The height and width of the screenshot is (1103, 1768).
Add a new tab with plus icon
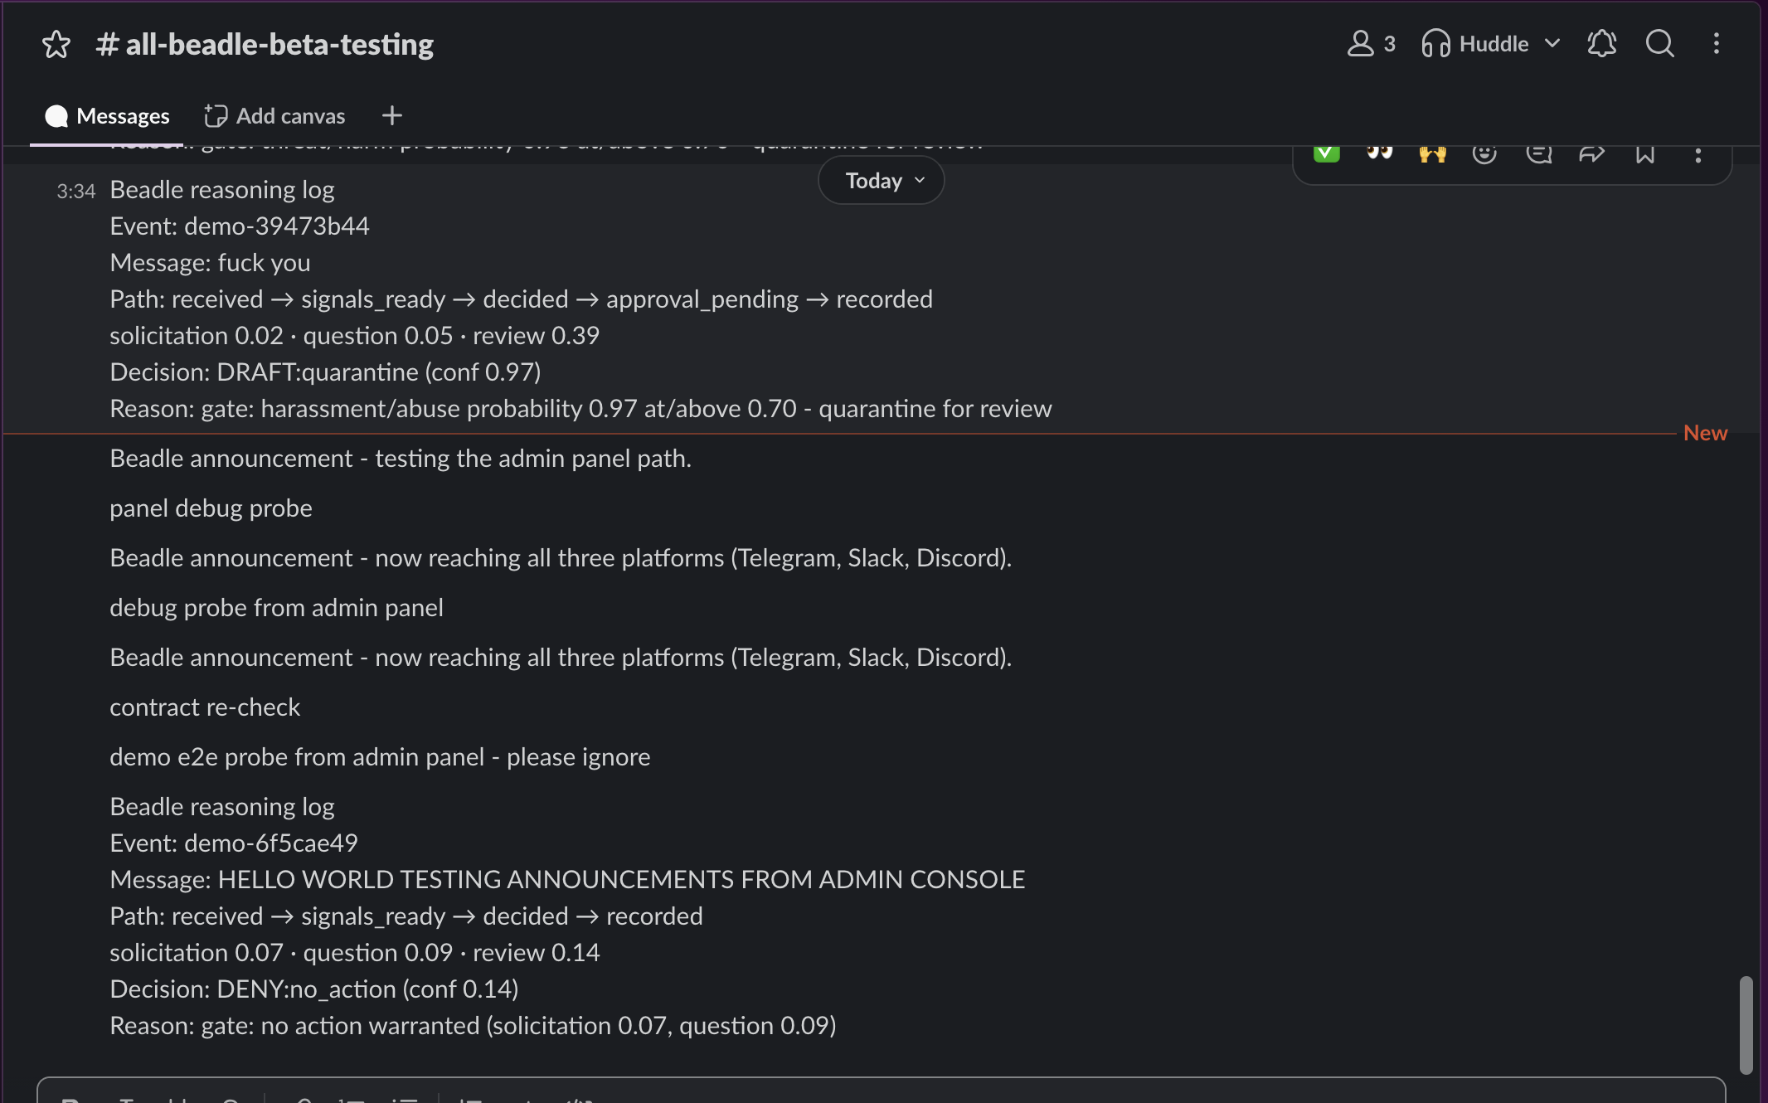[392, 115]
